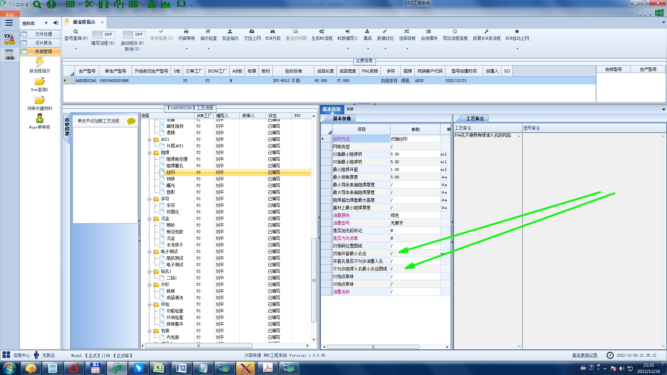
Task: Collapse the 电子测试 tree folder
Action: tap(149, 252)
